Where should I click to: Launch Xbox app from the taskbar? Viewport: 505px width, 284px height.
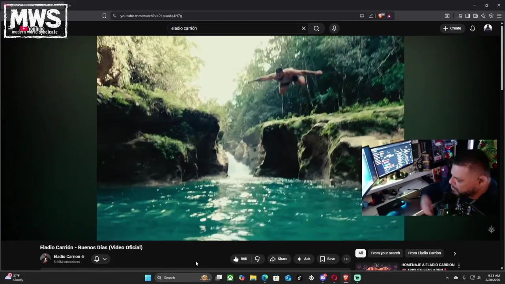pos(230,278)
